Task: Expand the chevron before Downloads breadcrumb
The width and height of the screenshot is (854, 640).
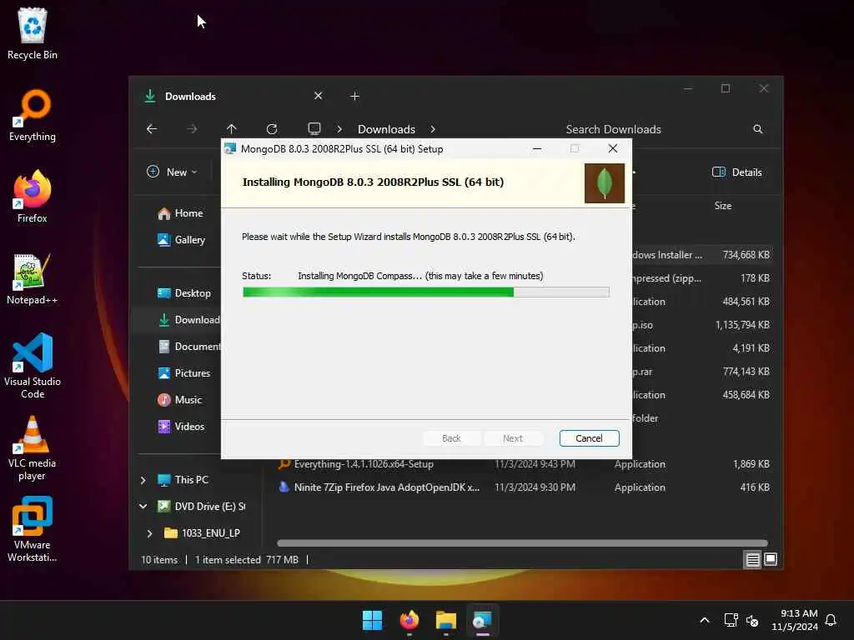Action: pyautogui.click(x=339, y=129)
